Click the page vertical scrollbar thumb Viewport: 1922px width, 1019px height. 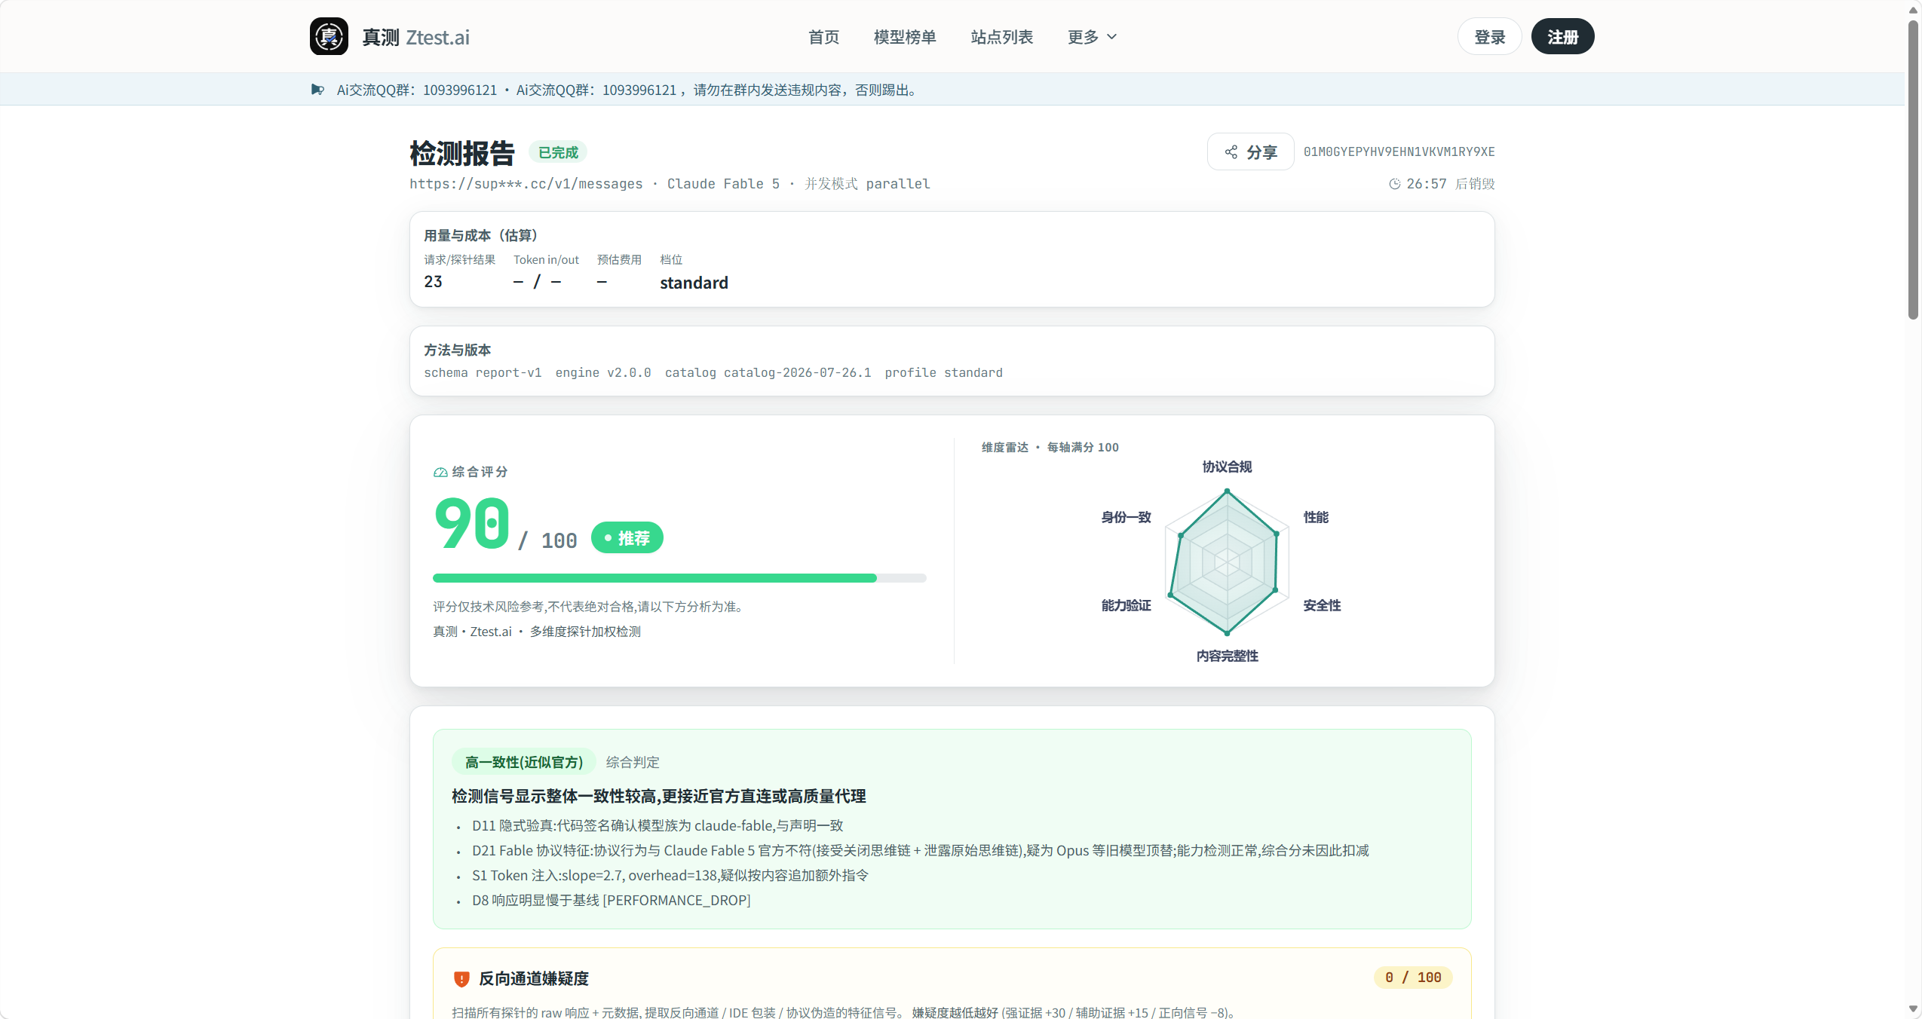tap(1913, 170)
